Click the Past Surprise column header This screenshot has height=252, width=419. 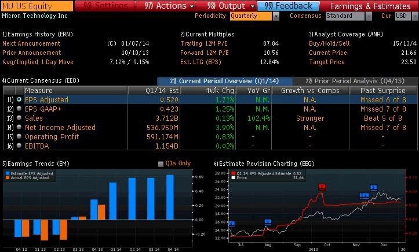coord(383,90)
